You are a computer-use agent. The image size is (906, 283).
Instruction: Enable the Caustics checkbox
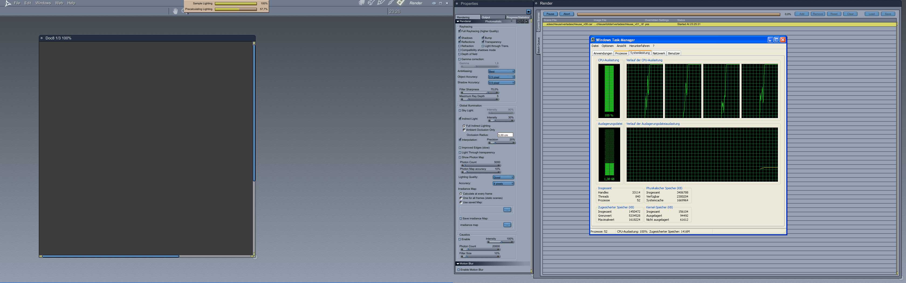(460, 239)
